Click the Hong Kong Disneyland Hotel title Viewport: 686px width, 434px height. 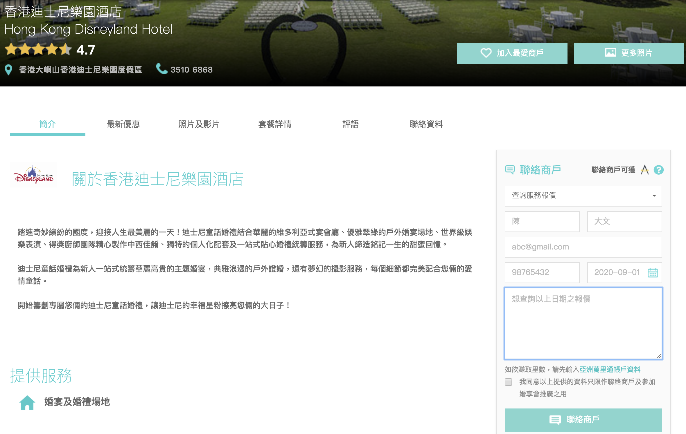[x=88, y=29]
